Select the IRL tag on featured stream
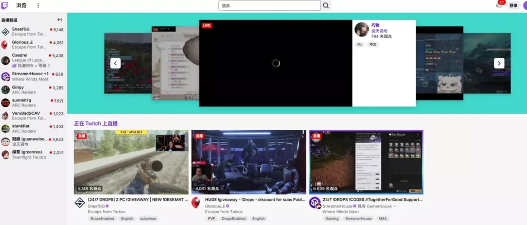This screenshot has width=527, height=225. click(360, 45)
